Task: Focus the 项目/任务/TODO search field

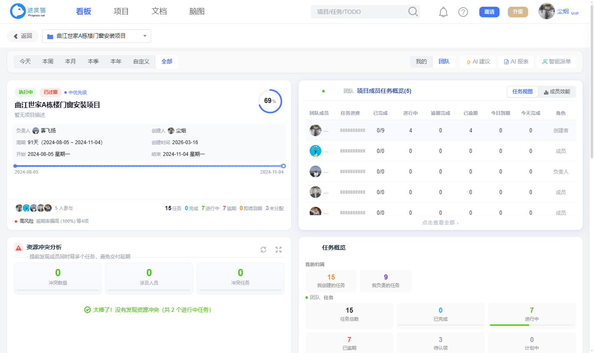Action: click(360, 12)
